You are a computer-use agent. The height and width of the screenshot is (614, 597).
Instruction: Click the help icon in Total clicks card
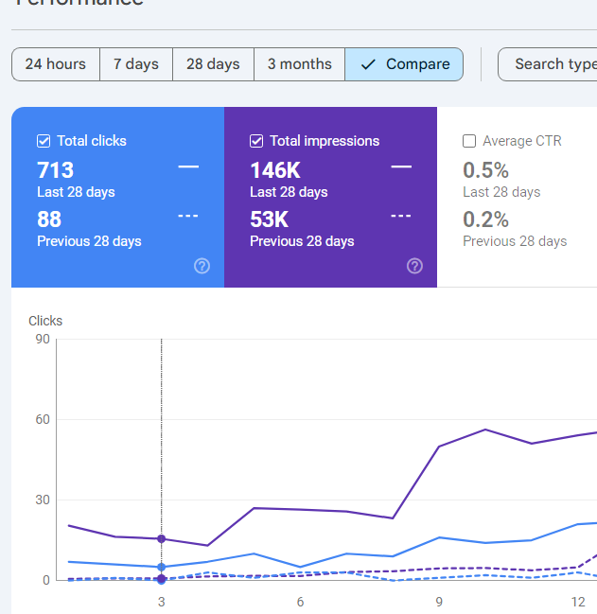[202, 266]
